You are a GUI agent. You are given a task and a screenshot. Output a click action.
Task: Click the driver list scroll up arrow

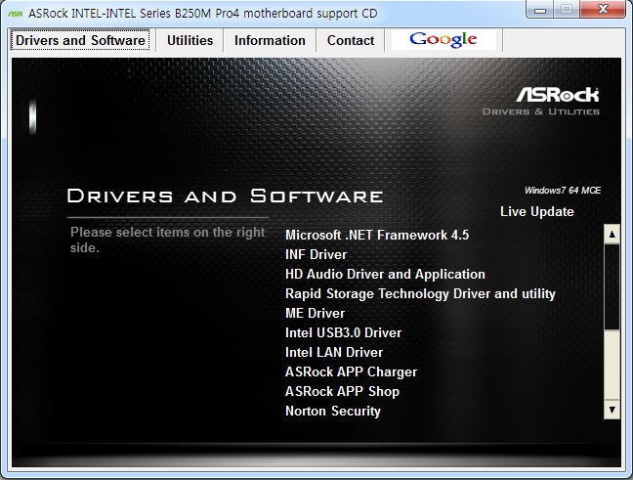coord(612,235)
